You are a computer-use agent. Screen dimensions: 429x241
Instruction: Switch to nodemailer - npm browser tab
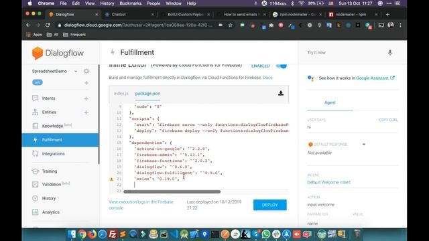click(x=353, y=15)
